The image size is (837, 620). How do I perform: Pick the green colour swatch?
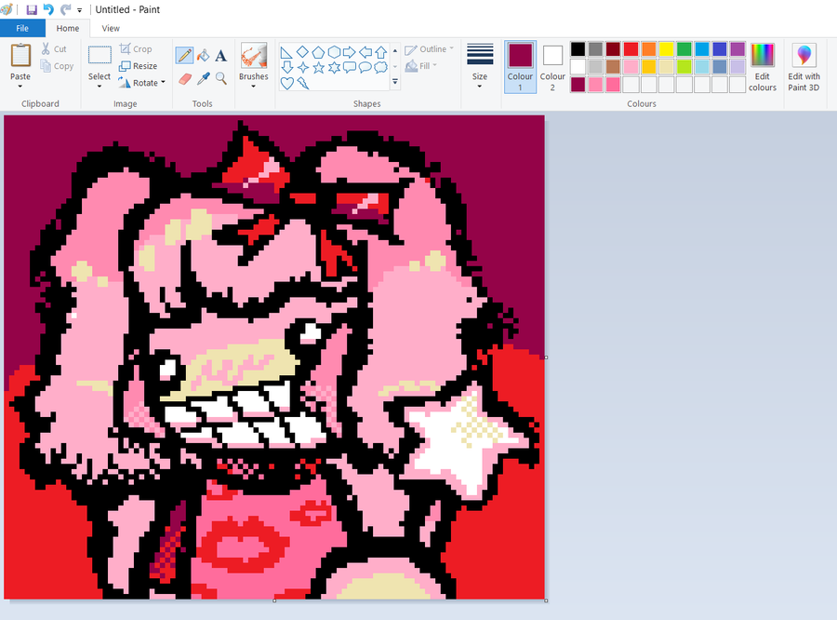coord(684,49)
